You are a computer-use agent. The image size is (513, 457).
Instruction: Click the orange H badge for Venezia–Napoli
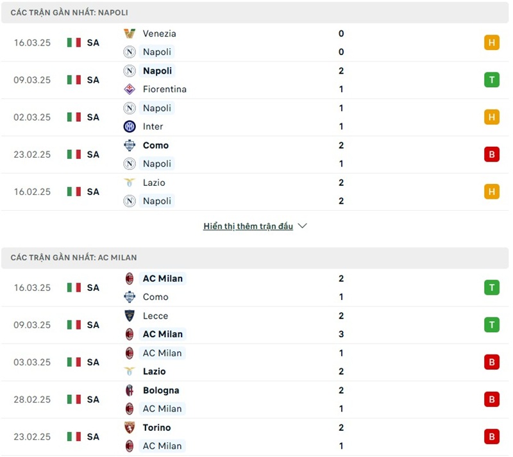coord(492,43)
